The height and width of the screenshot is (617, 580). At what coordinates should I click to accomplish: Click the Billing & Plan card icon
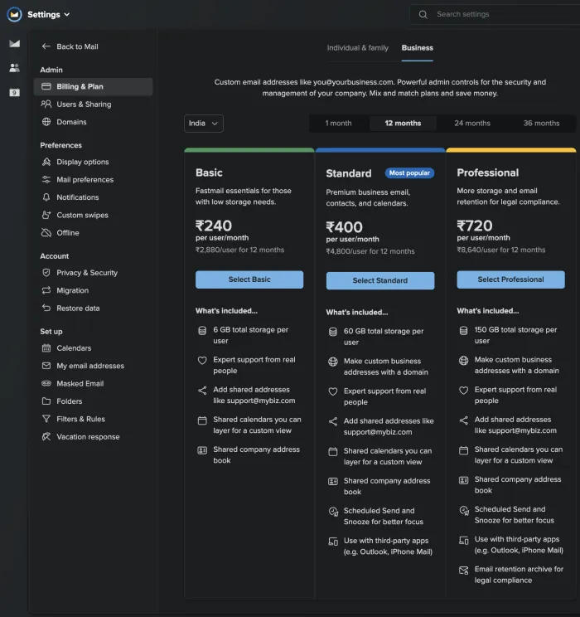46,86
